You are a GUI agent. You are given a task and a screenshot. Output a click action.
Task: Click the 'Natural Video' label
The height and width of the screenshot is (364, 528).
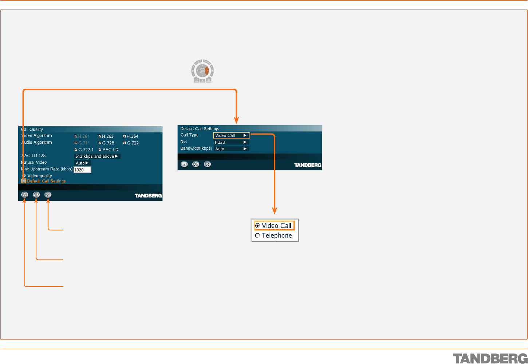pos(34,162)
